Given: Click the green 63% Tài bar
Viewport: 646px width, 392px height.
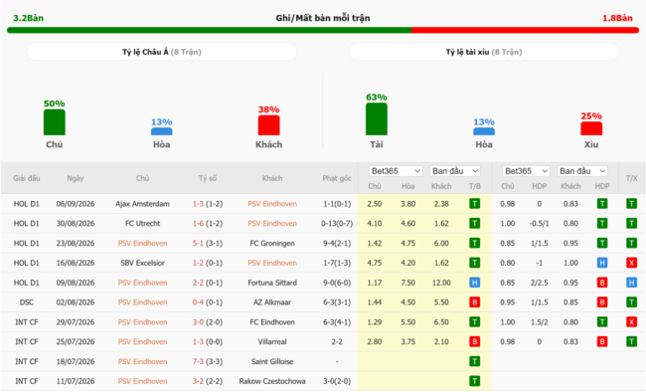Looking at the screenshot, I should pos(376,118).
